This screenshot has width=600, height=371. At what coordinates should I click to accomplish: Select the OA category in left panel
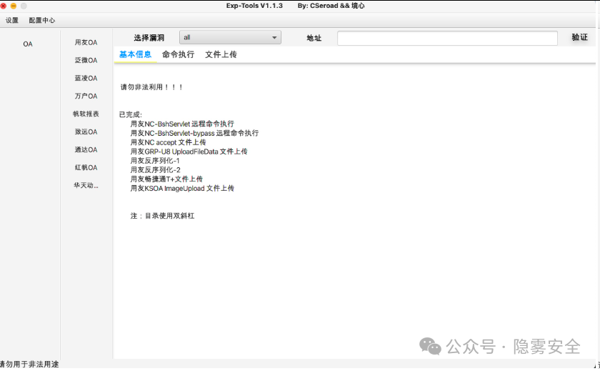[x=28, y=44]
